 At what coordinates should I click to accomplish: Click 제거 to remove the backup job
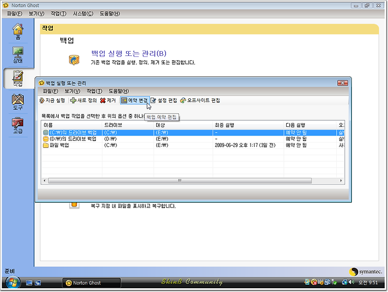click(108, 101)
